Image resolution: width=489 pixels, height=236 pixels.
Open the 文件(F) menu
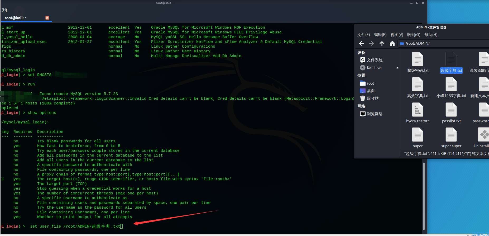(x=363, y=35)
